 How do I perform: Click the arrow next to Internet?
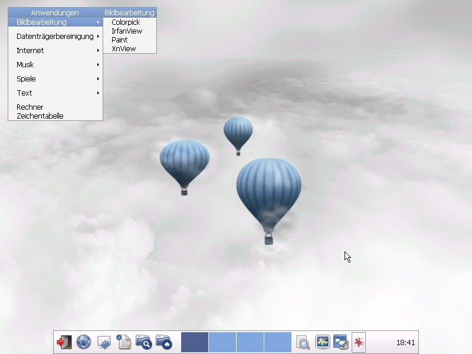click(98, 51)
